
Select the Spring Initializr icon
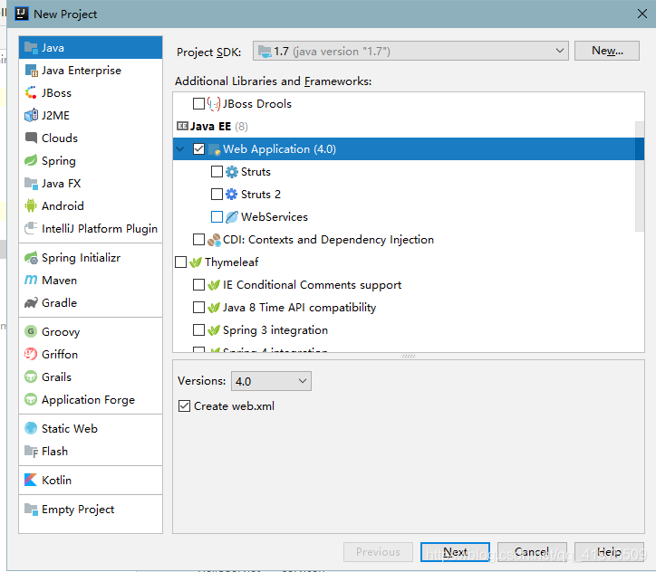(31, 257)
